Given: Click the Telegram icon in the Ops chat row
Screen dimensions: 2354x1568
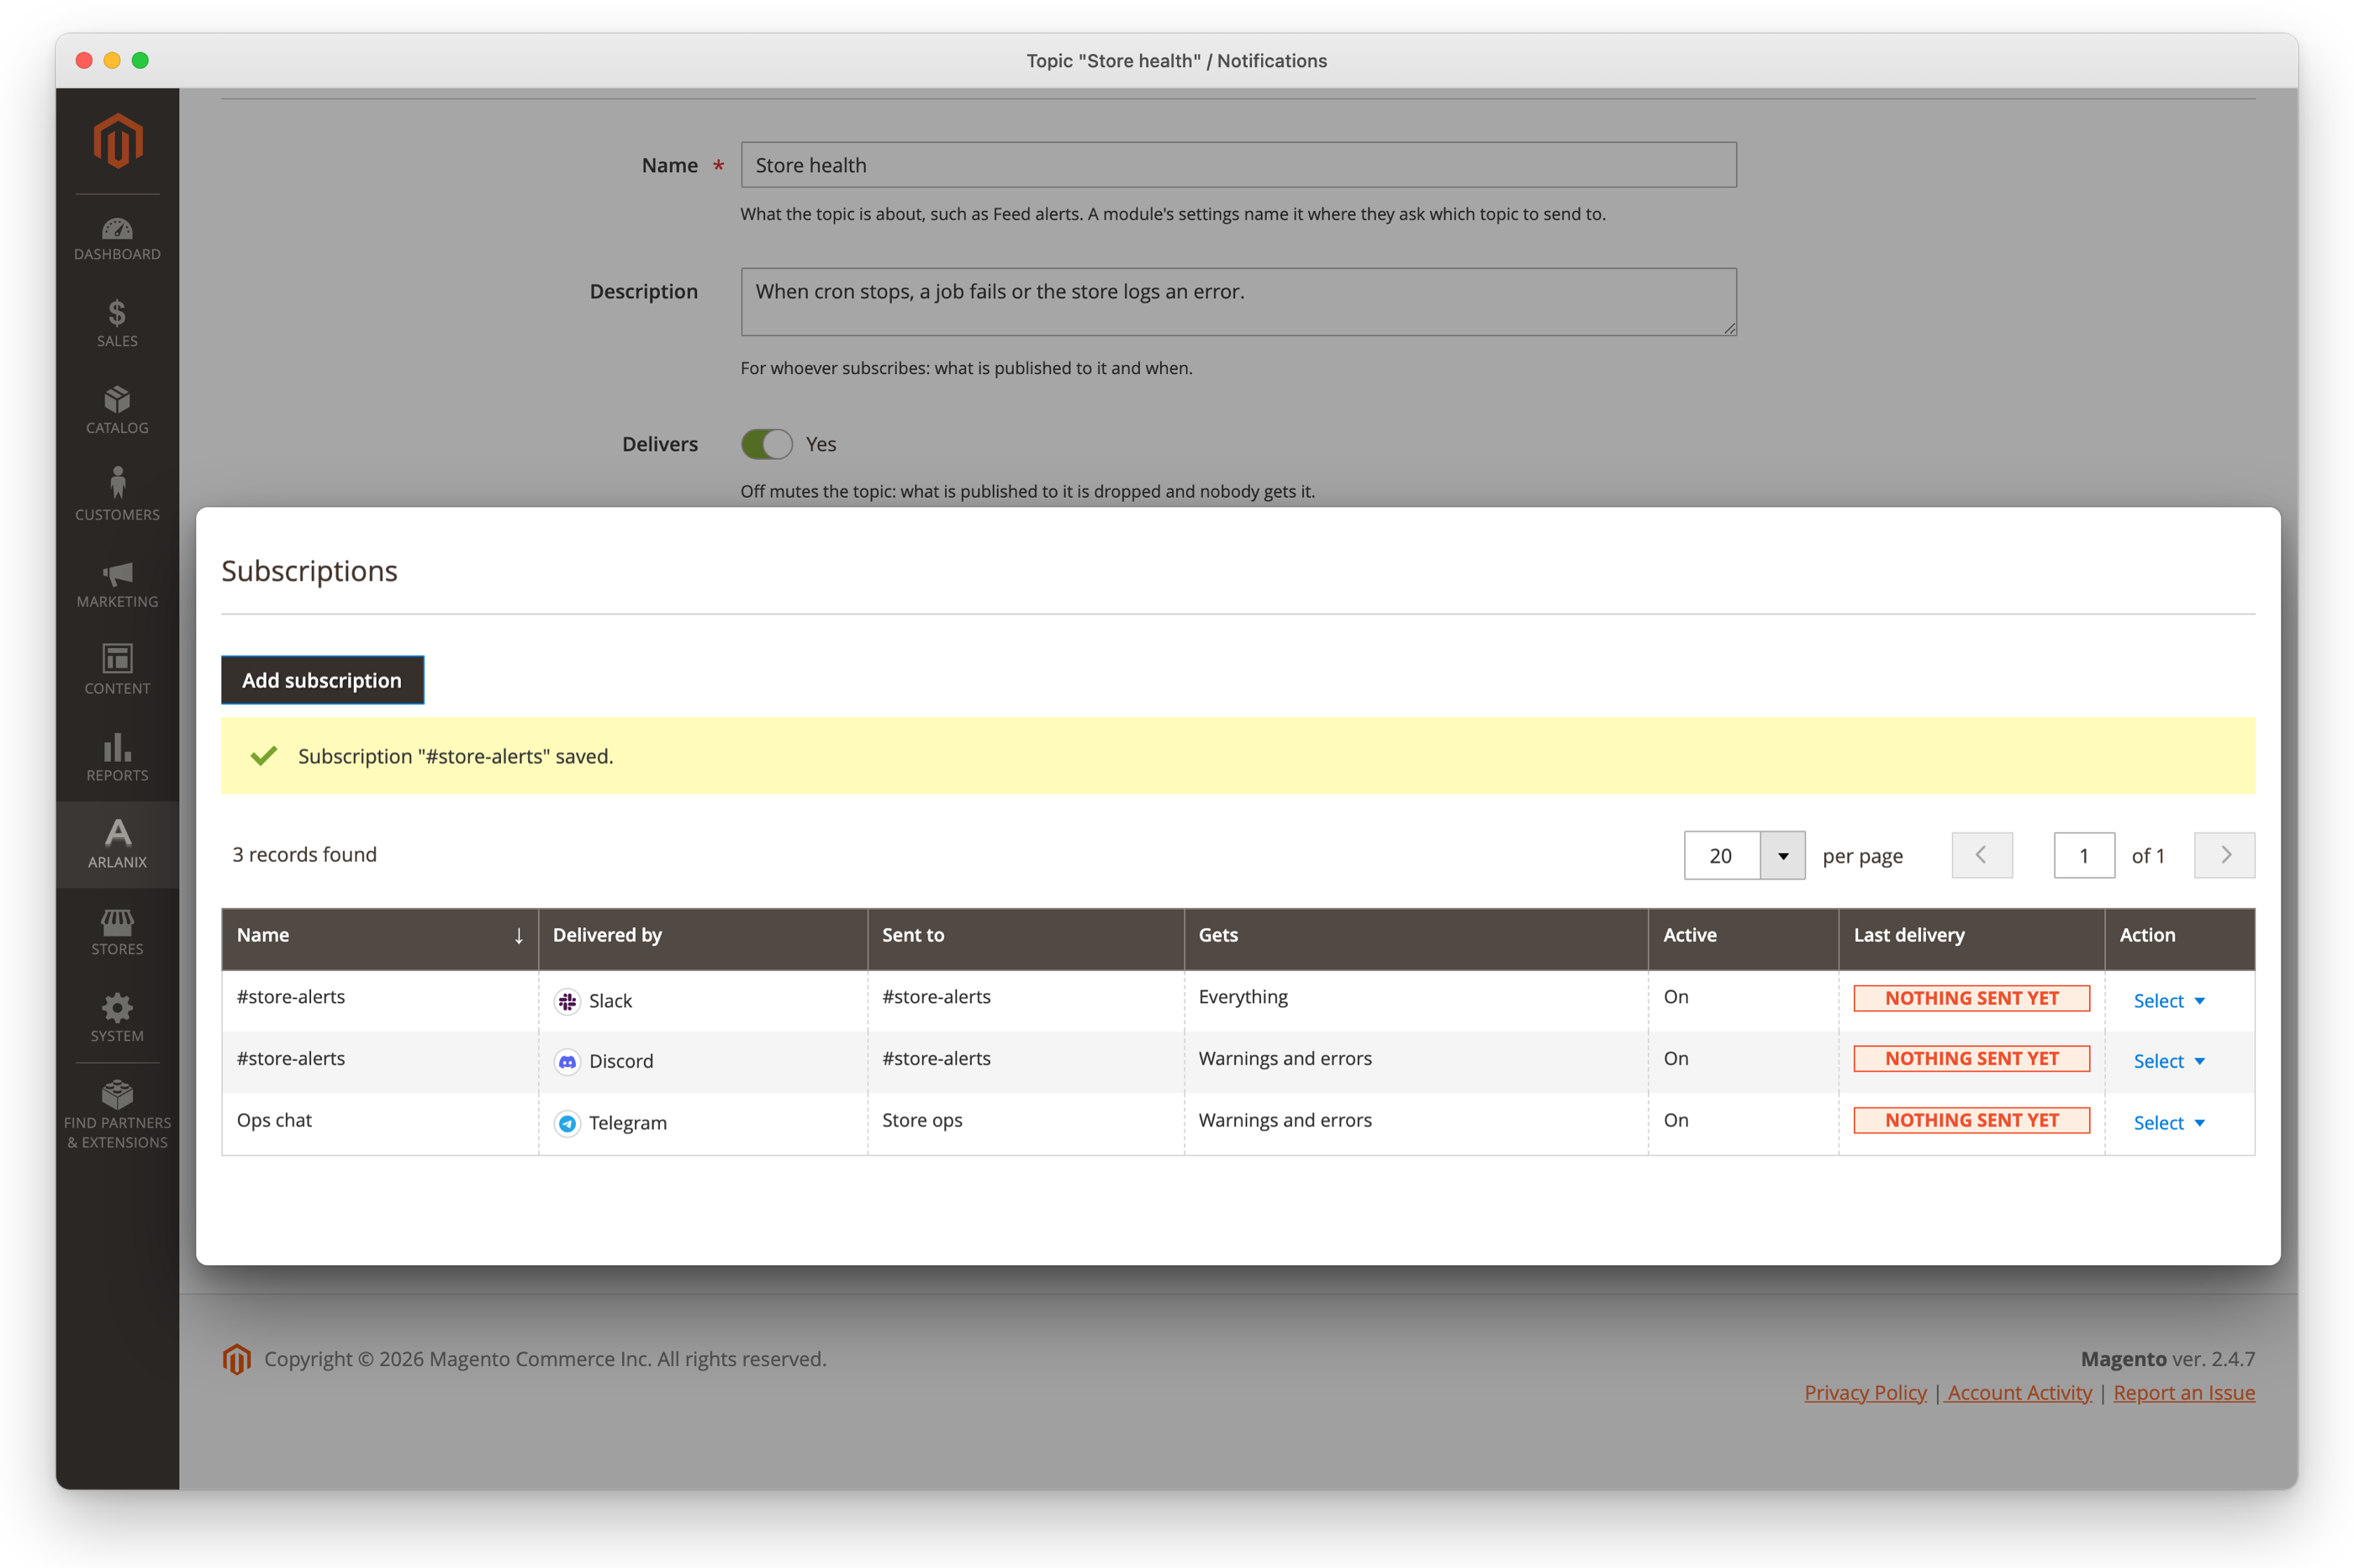Looking at the screenshot, I should click(x=567, y=1123).
